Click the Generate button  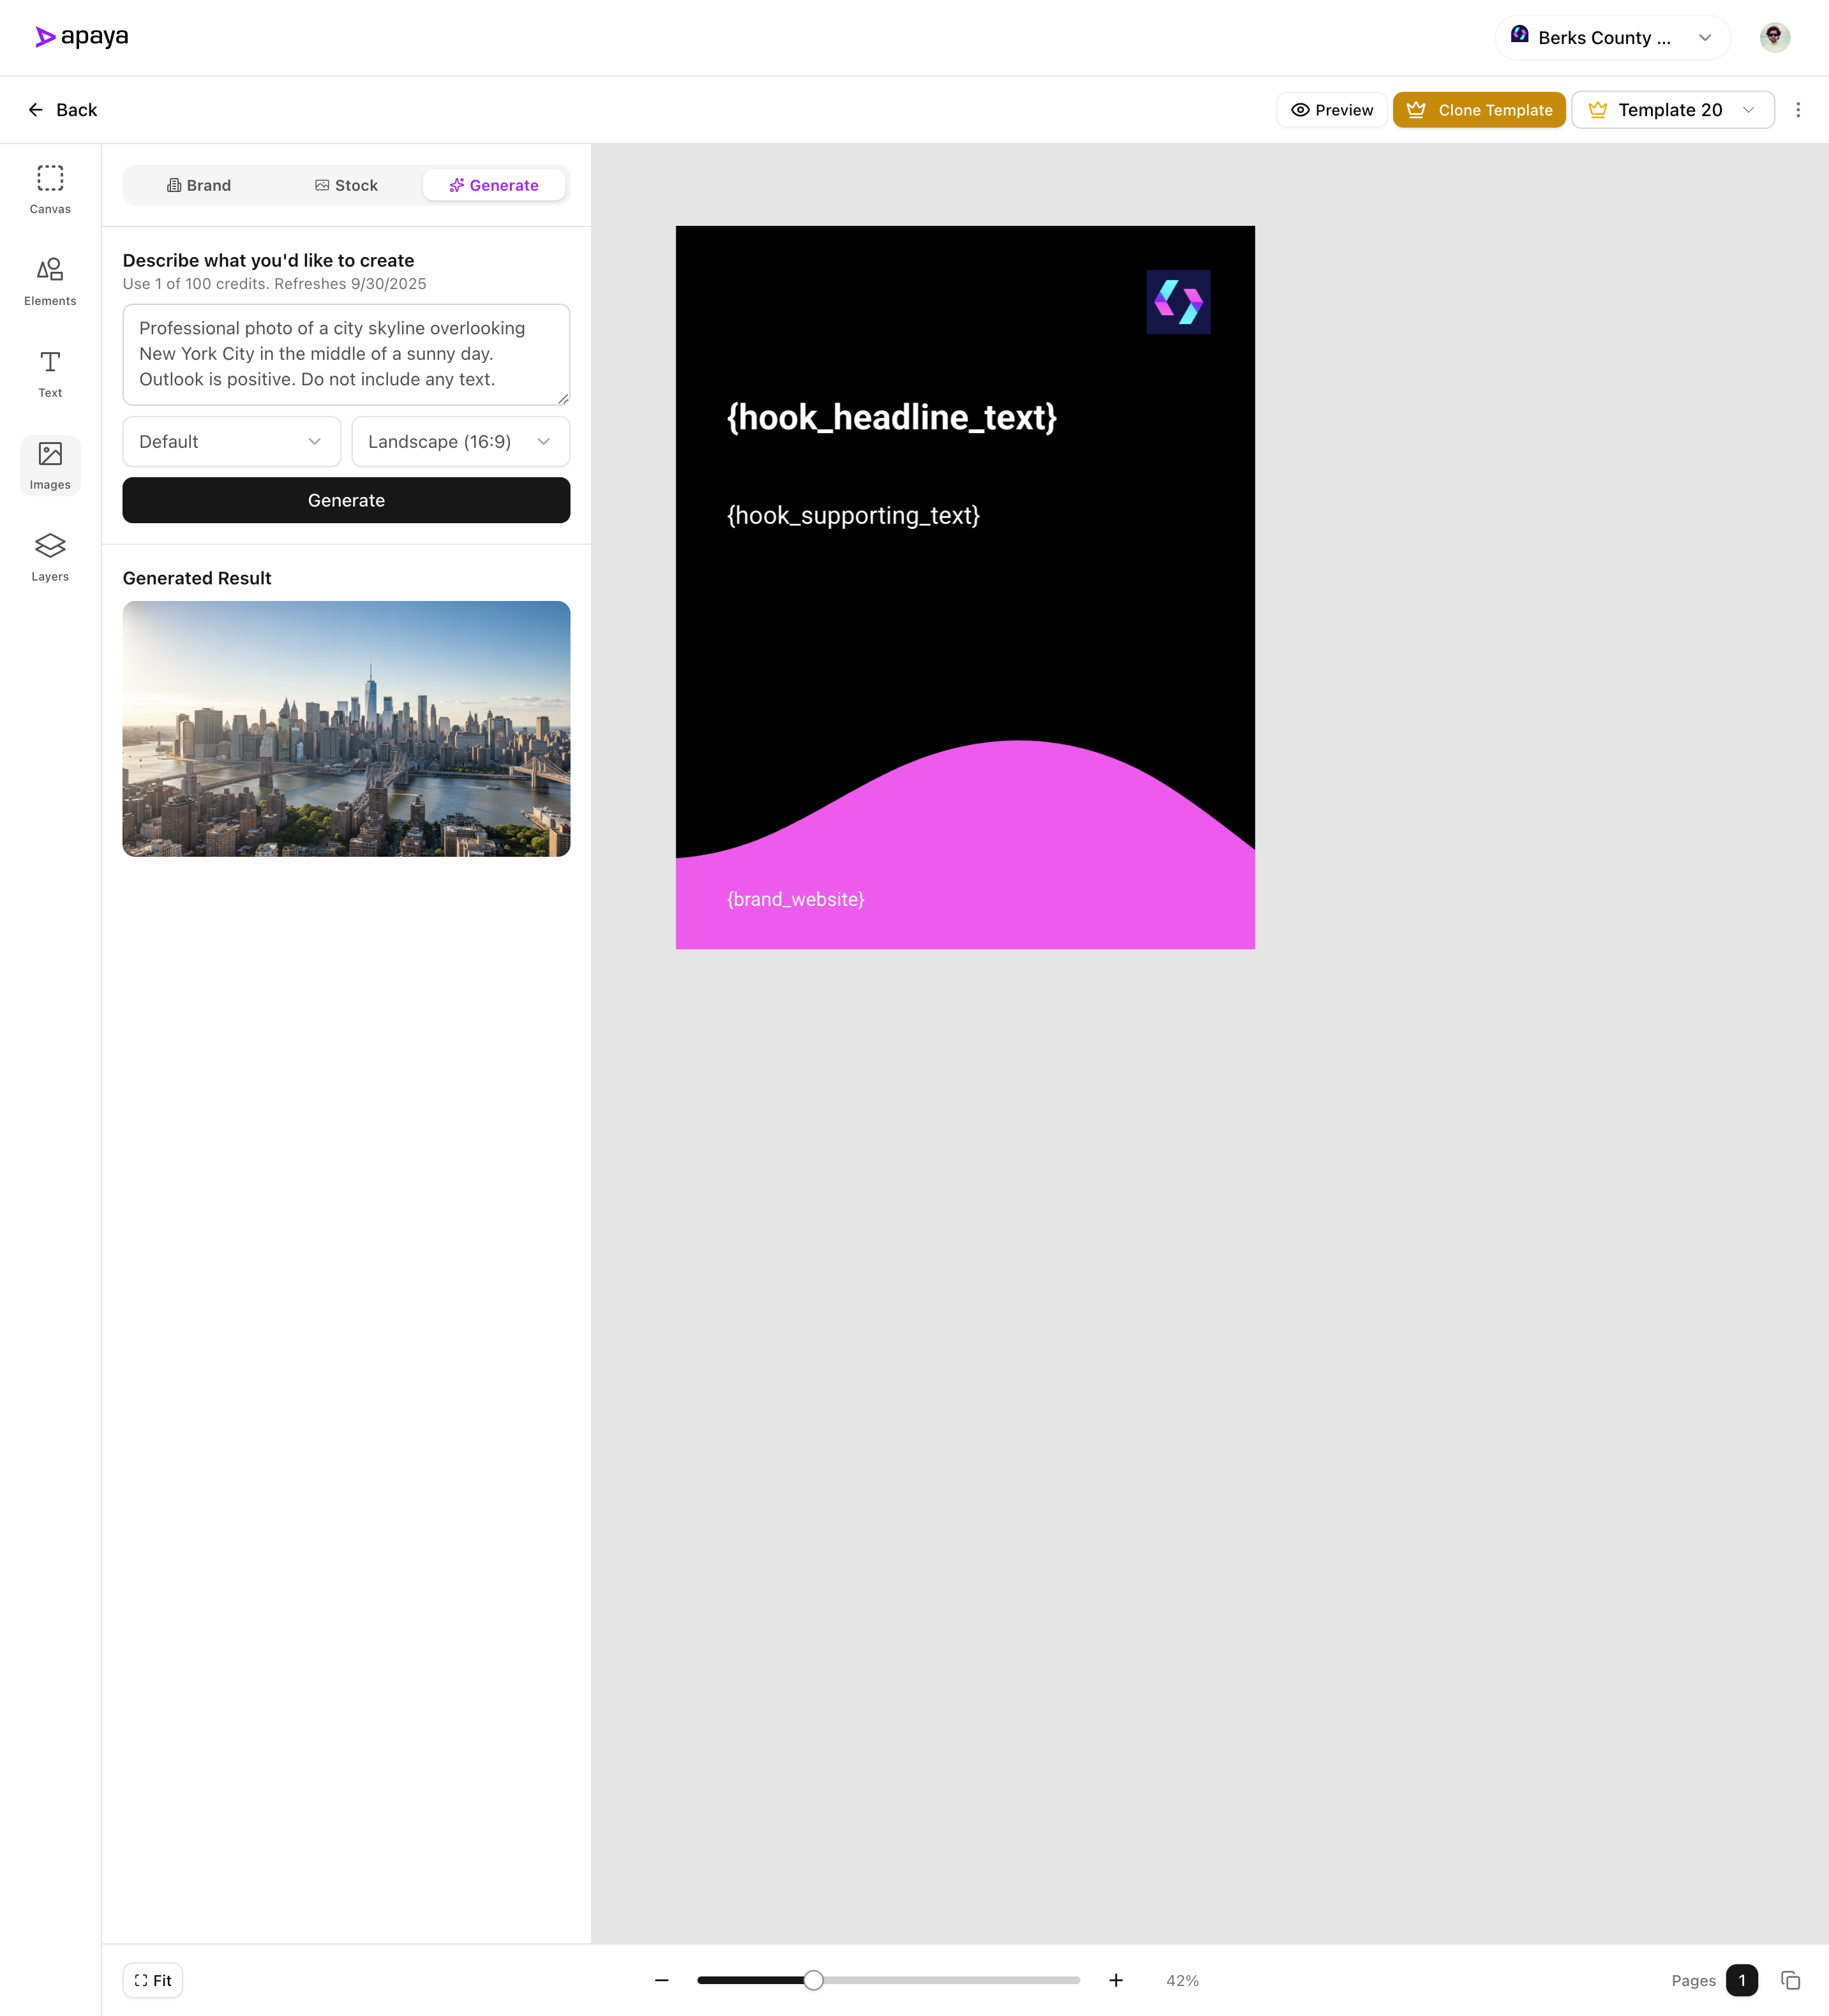tap(345, 500)
